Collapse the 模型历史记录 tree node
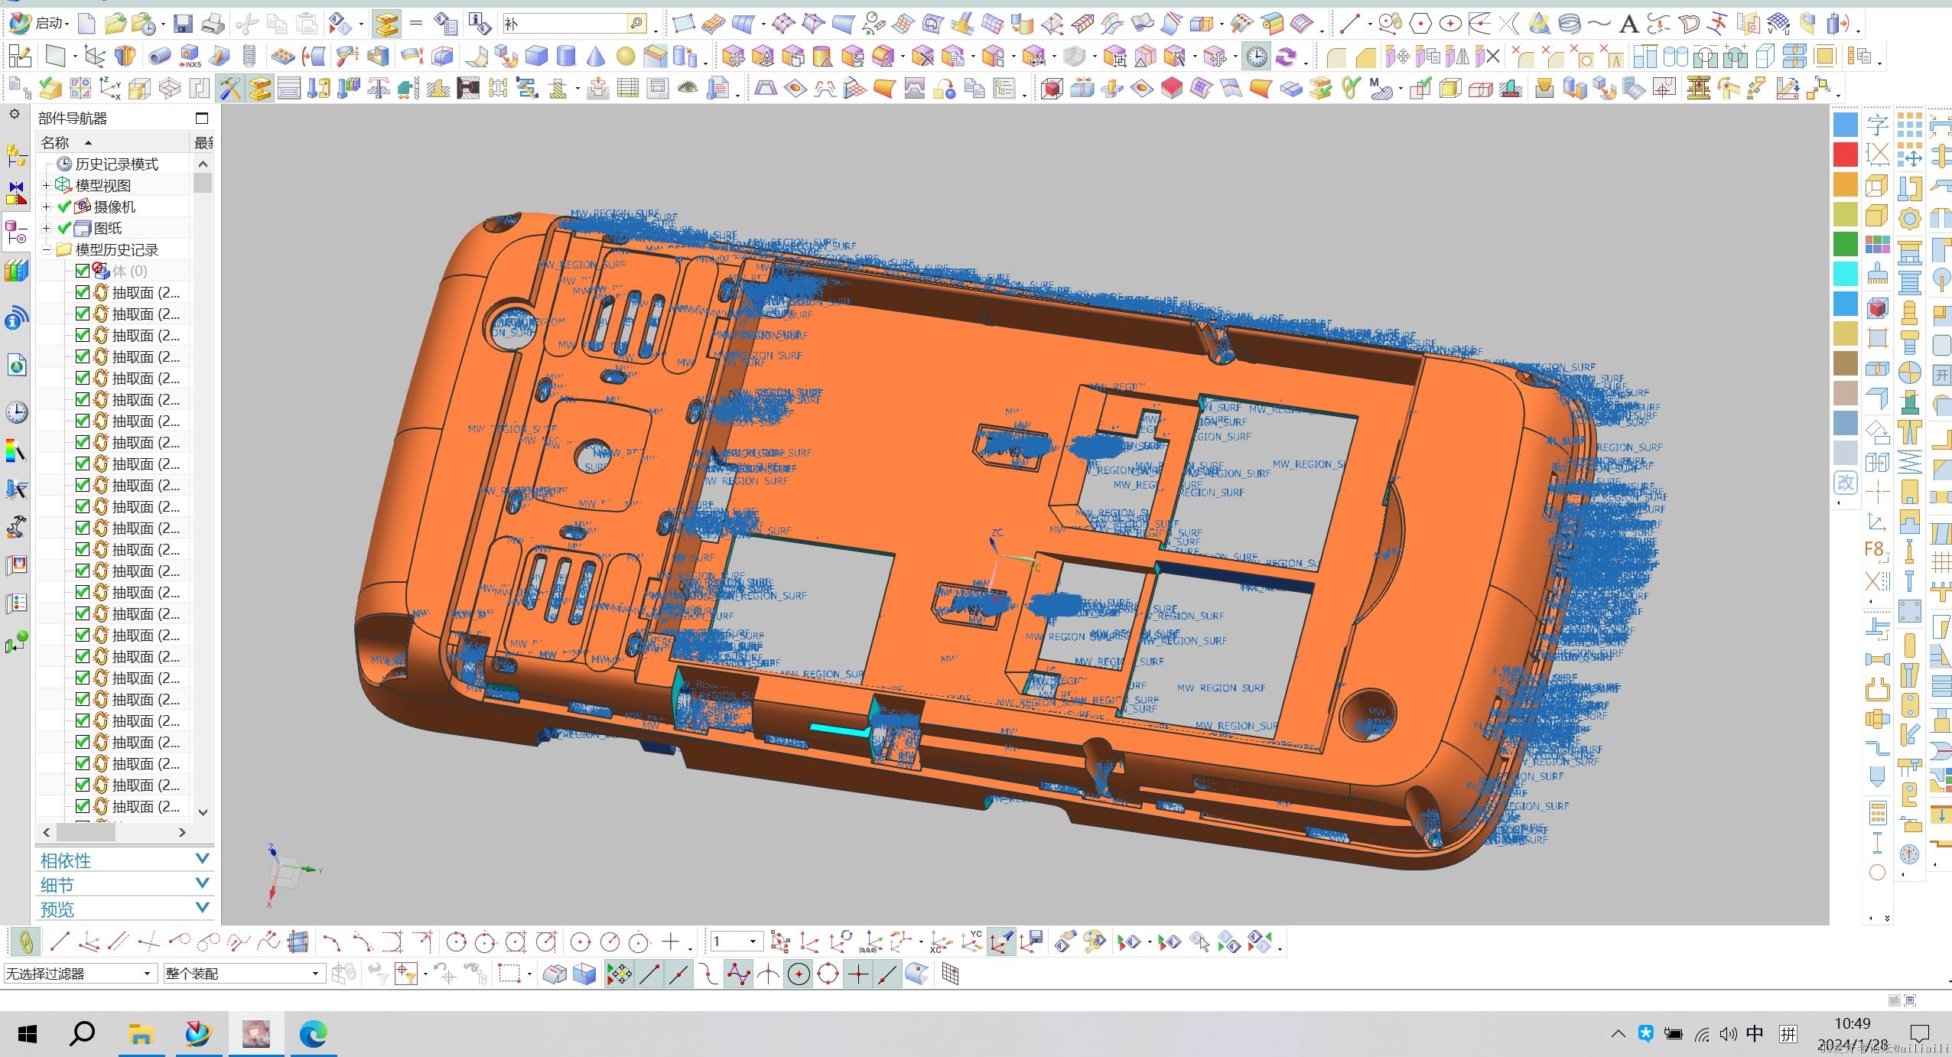Image resolution: width=1952 pixels, height=1057 pixels. pyautogui.click(x=46, y=250)
